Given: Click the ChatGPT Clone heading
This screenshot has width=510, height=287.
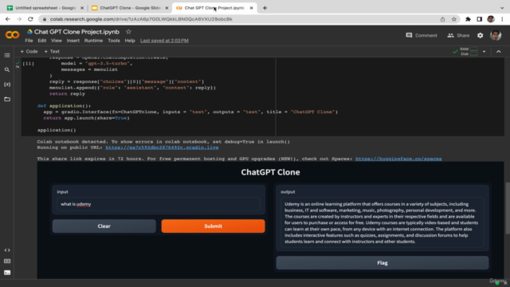Looking at the screenshot, I should click(x=270, y=172).
